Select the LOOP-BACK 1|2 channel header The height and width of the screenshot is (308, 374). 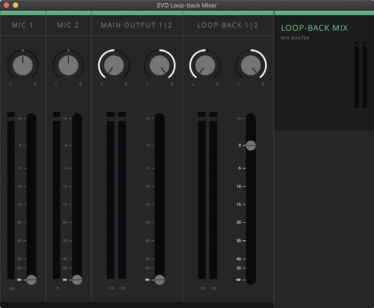pos(228,25)
